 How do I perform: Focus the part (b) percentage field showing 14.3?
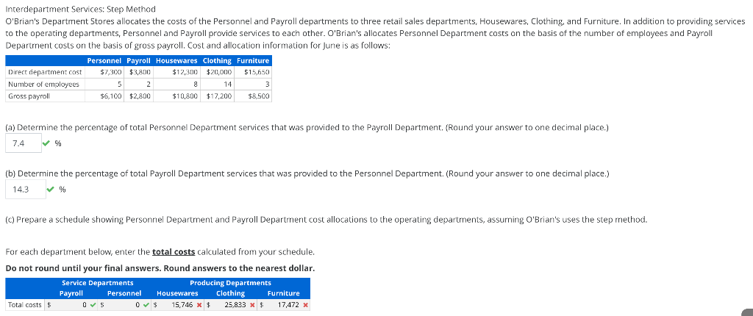pos(26,190)
